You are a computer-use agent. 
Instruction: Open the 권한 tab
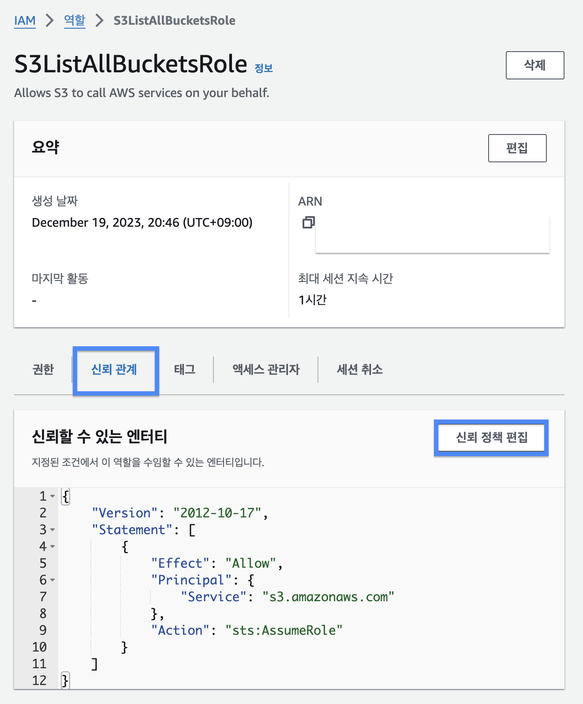pyautogui.click(x=43, y=370)
